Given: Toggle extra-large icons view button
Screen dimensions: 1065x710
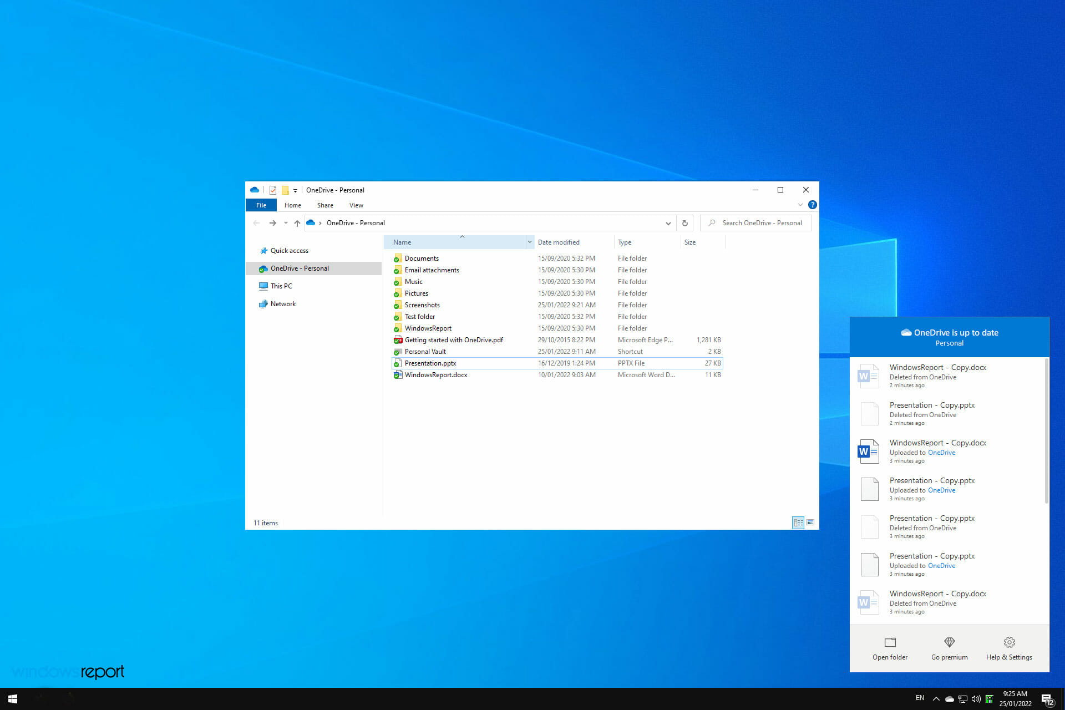Looking at the screenshot, I should tap(810, 522).
